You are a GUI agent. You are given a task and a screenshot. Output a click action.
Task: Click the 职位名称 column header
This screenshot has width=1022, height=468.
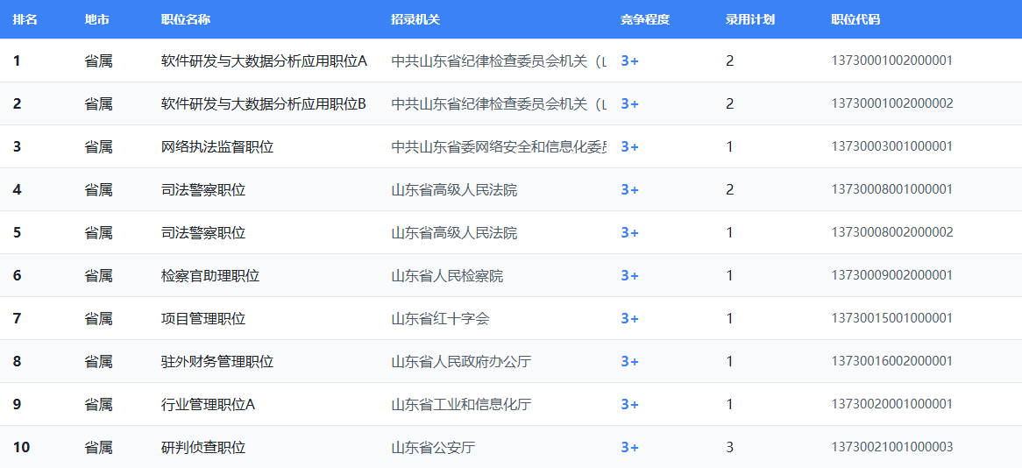[x=186, y=19]
